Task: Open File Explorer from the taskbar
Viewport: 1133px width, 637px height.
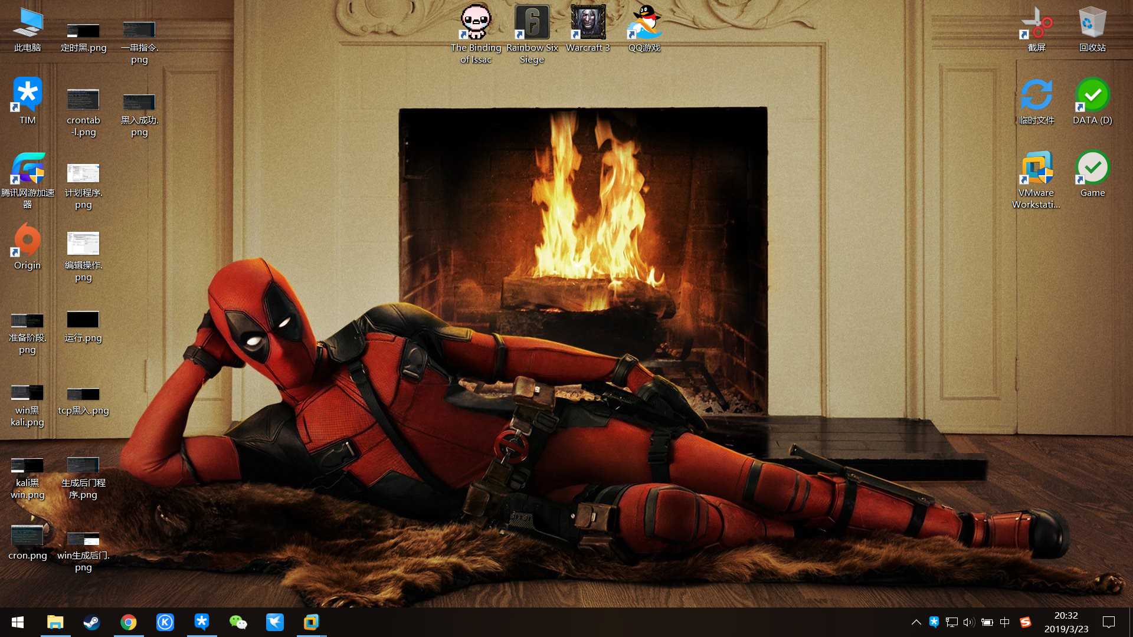Action: click(55, 622)
